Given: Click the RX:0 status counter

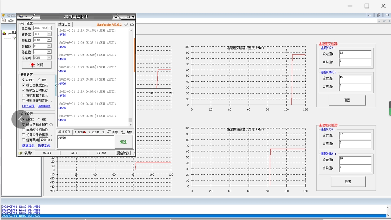Looking at the screenshot, I should [74, 153].
